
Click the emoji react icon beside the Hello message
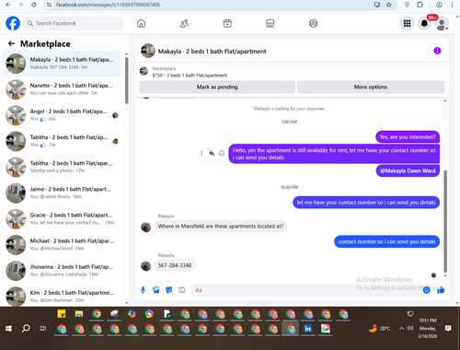pos(222,153)
